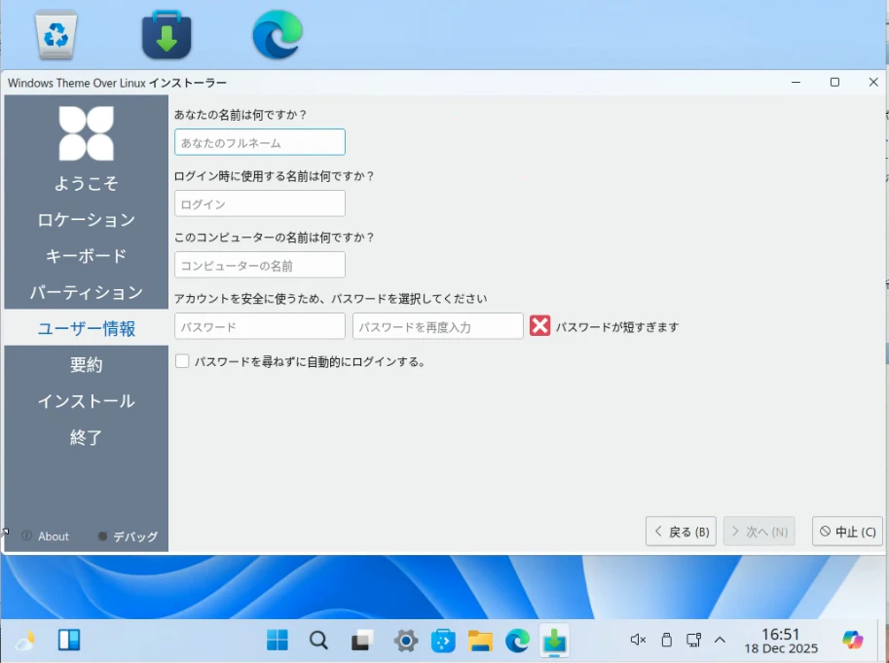This screenshot has height=663, width=889.
Task: Open the About button in sidebar
Action: coord(46,536)
